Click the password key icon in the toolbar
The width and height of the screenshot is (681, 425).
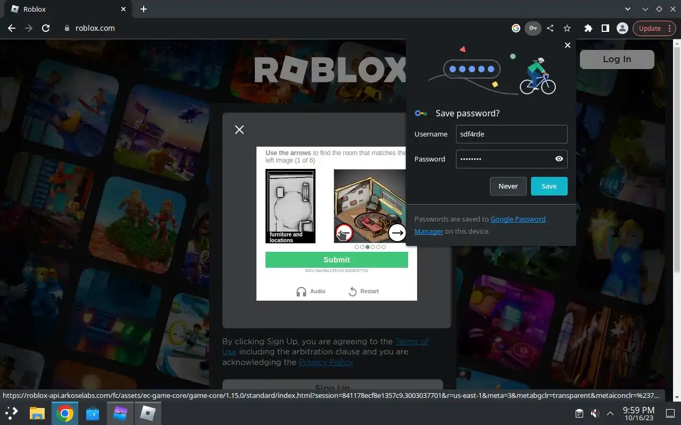tap(533, 28)
